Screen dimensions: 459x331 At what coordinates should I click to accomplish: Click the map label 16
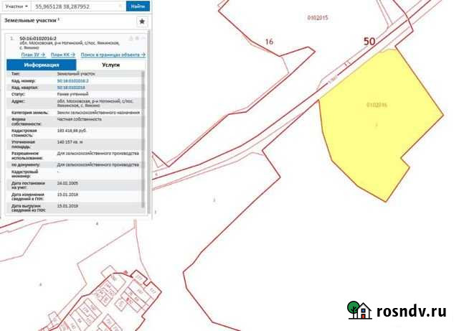(270, 42)
